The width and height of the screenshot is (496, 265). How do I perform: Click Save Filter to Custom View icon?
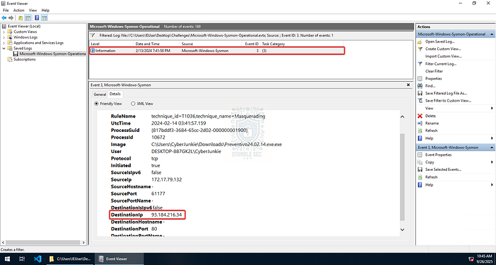coord(420,101)
